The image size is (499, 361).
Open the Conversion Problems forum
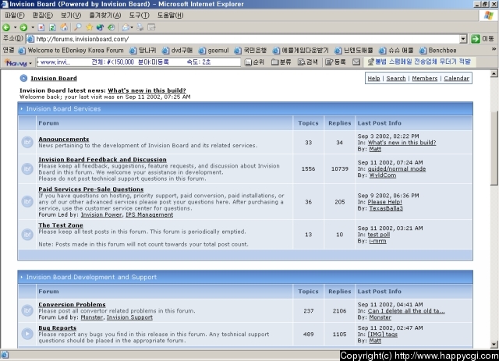point(72,304)
